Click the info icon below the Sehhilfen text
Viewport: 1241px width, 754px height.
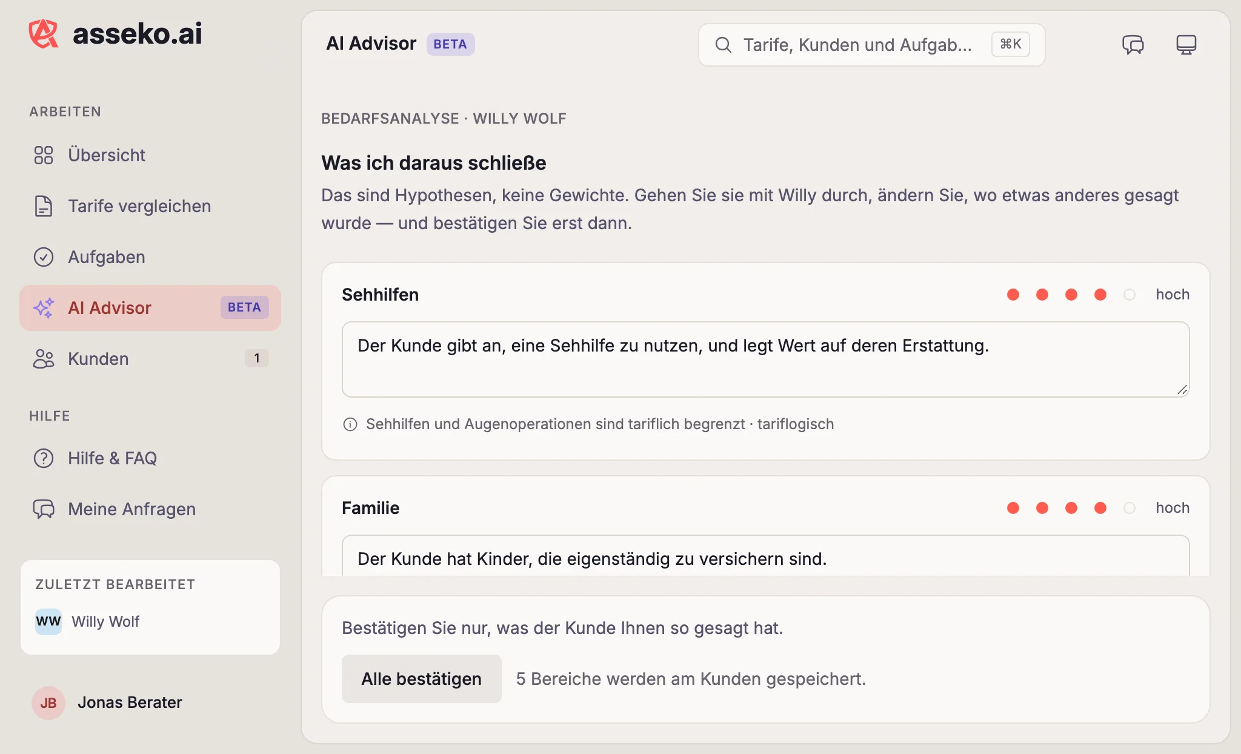pyautogui.click(x=350, y=424)
